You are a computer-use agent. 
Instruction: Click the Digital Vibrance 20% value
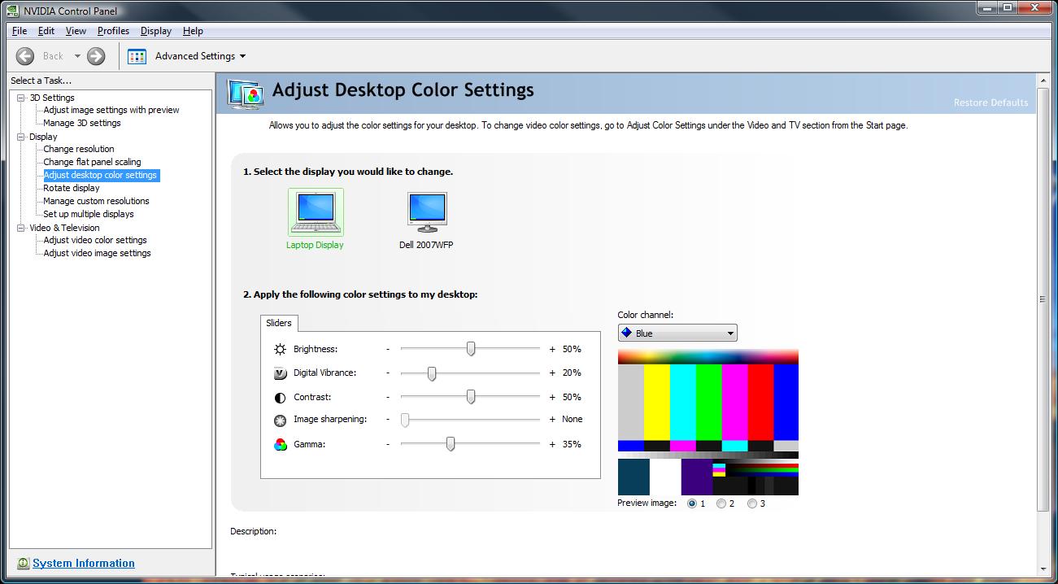tap(572, 373)
